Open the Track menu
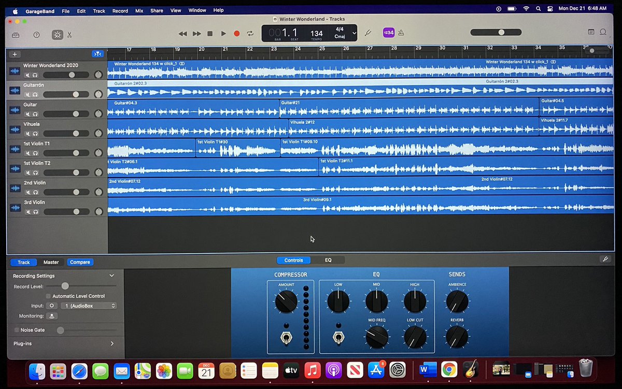This screenshot has width=622, height=389. 99,10
